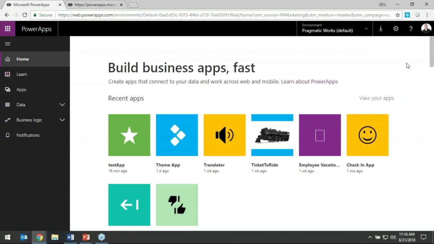Viewport: 434px width, 244px height.
Task: Show hidden system tray icons
Action: [370, 237]
